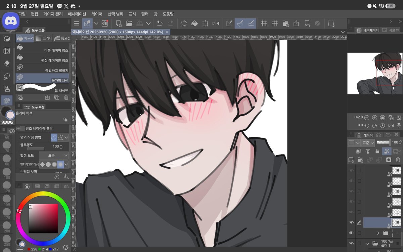Select the 틈 채색펜 sub tool

click(x=42, y=88)
